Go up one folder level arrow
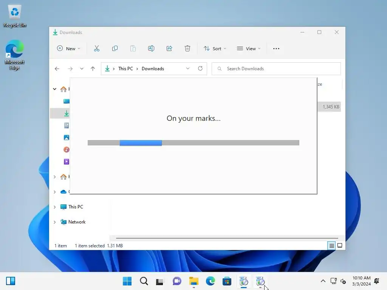The image size is (387, 290). [x=93, y=69]
